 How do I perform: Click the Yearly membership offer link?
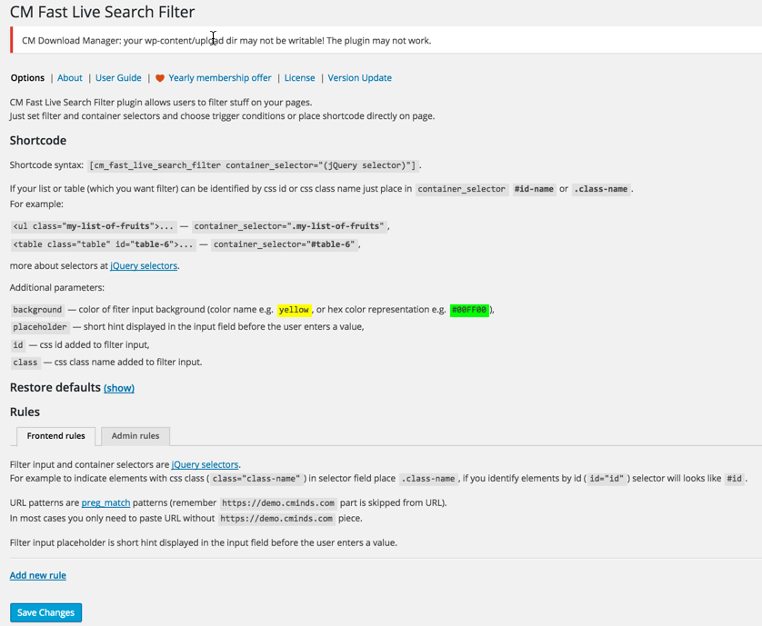click(220, 78)
